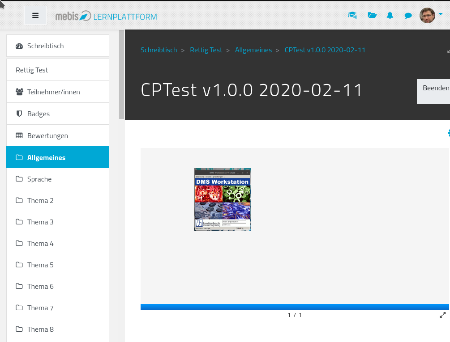Click the Thema 8 folder icon

coord(19,329)
